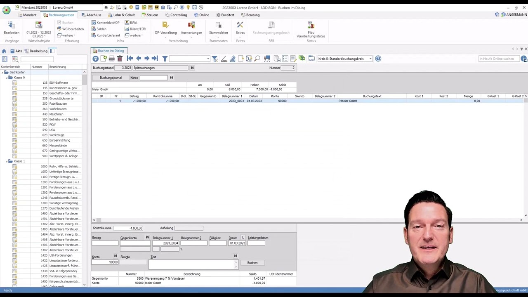Screen dimensions: 528x297
Task: Click the L button beside Datum
Action: click(243, 238)
